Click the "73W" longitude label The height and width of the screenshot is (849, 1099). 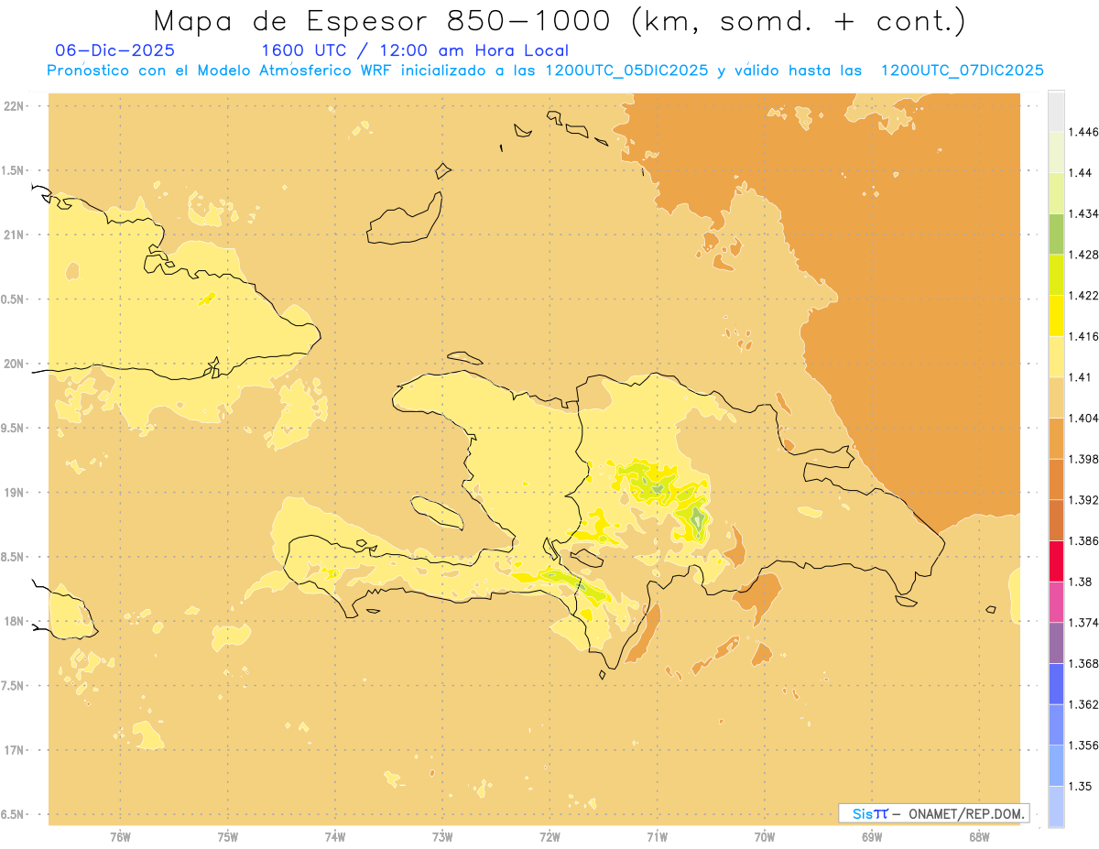click(x=442, y=837)
